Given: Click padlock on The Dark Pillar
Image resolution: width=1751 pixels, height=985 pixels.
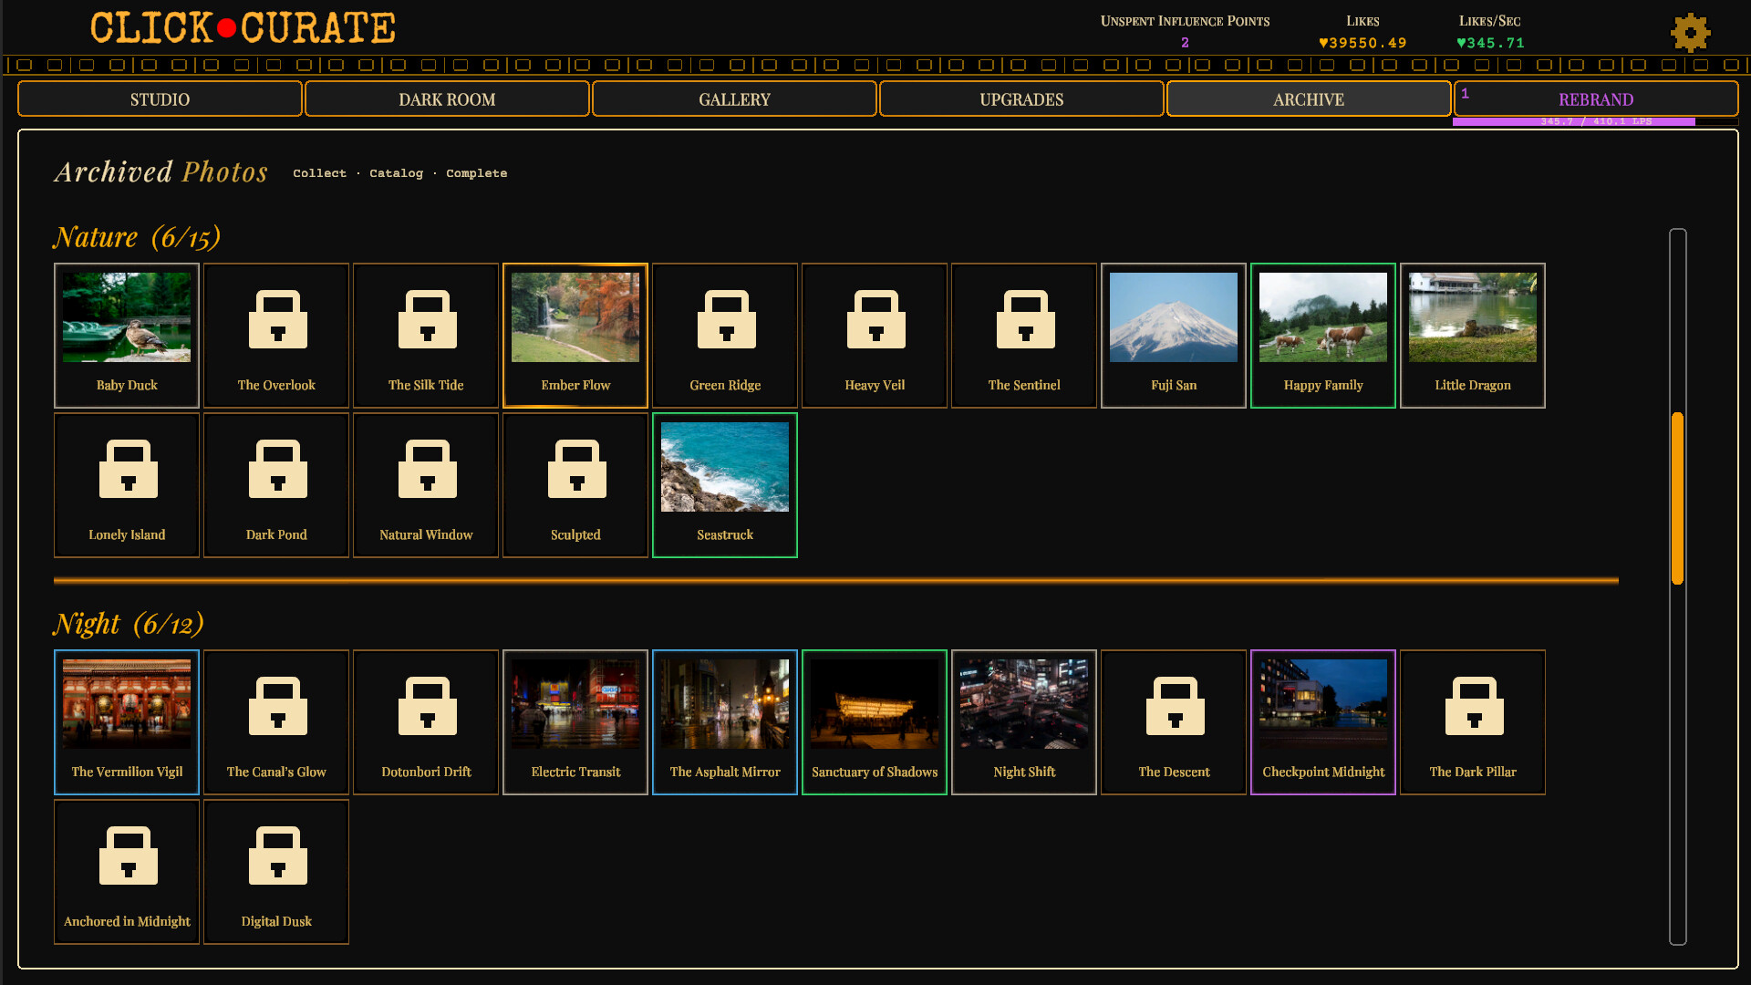Looking at the screenshot, I should coord(1474,706).
